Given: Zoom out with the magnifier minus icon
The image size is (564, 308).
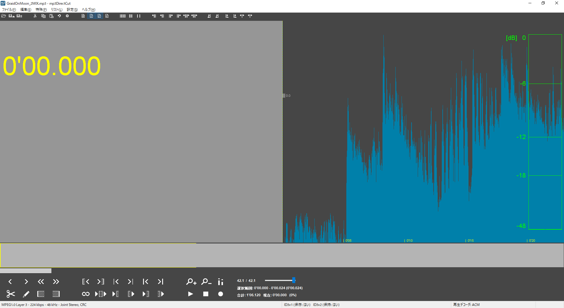Looking at the screenshot, I should tap(206, 282).
